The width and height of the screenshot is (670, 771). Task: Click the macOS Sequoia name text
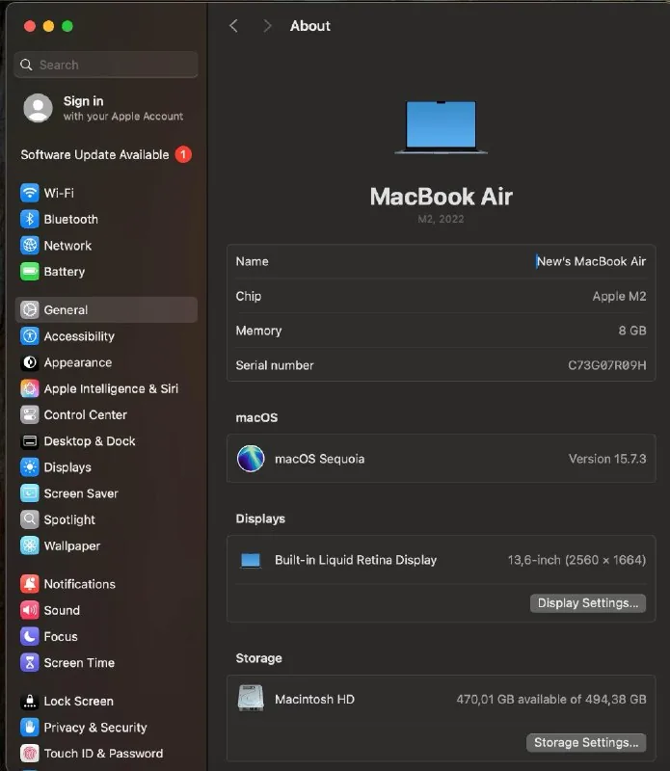320,459
